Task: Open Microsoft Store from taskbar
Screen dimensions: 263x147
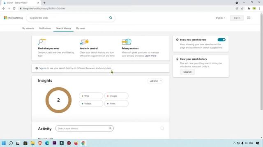Action: [x=25, y=143]
